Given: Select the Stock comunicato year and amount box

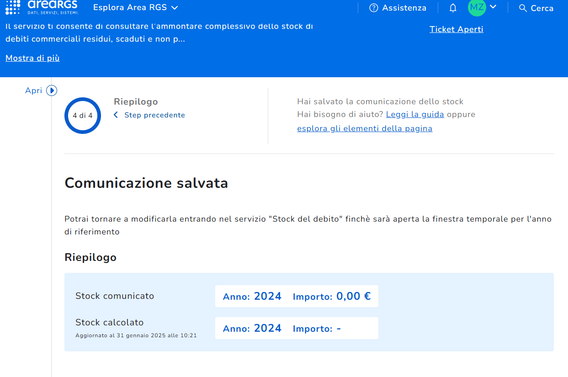Looking at the screenshot, I should click(x=297, y=296).
